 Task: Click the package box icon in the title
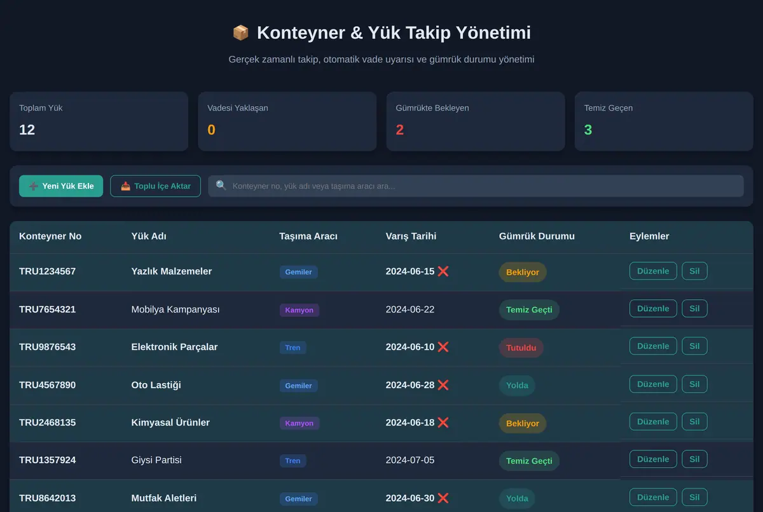pyautogui.click(x=240, y=32)
